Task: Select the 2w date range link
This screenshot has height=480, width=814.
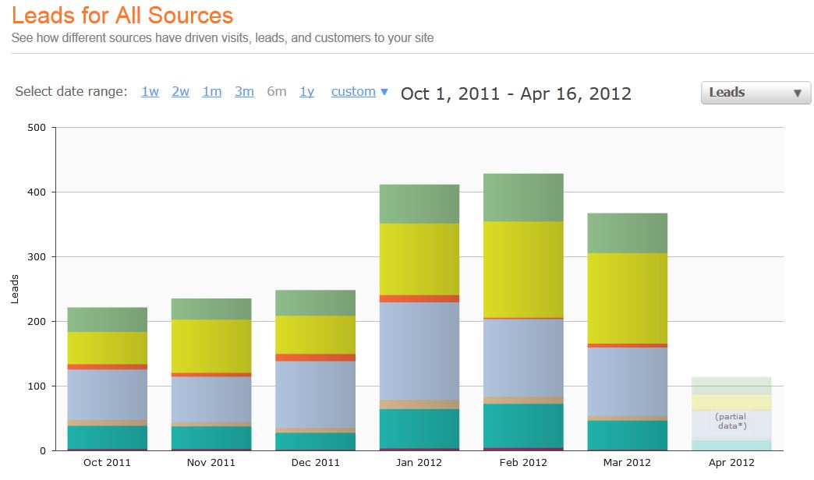Action: (180, 92)
